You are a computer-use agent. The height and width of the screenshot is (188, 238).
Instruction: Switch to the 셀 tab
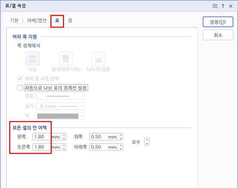coord(70,21)
